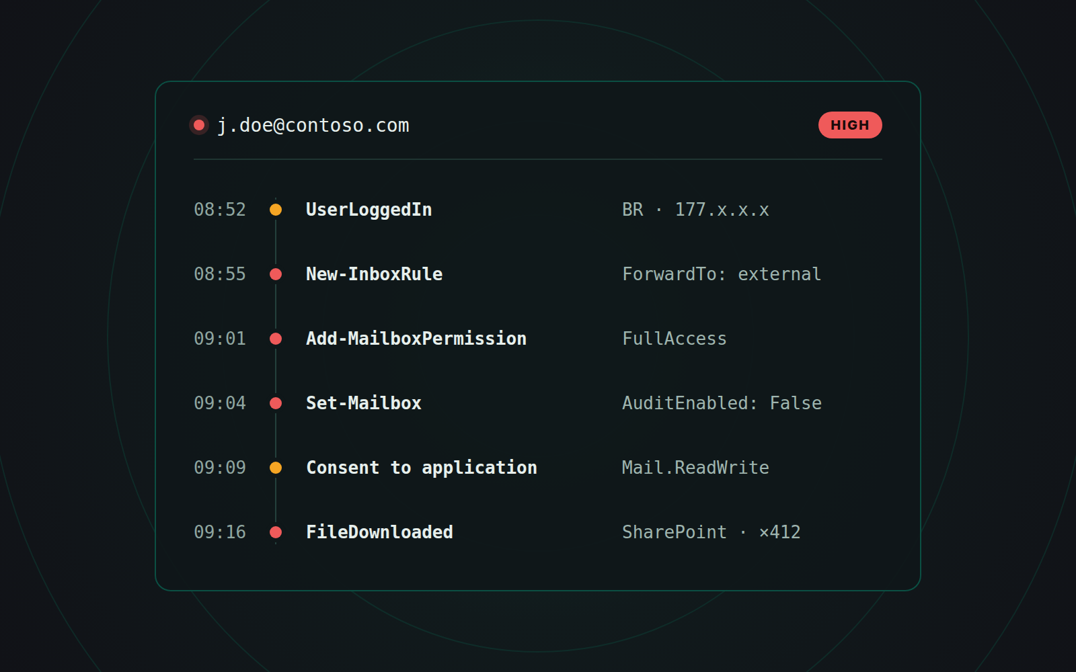Click the 09:09 timestamp
The height and width of the screenshot is (672, 1076).
coord(220,468)
